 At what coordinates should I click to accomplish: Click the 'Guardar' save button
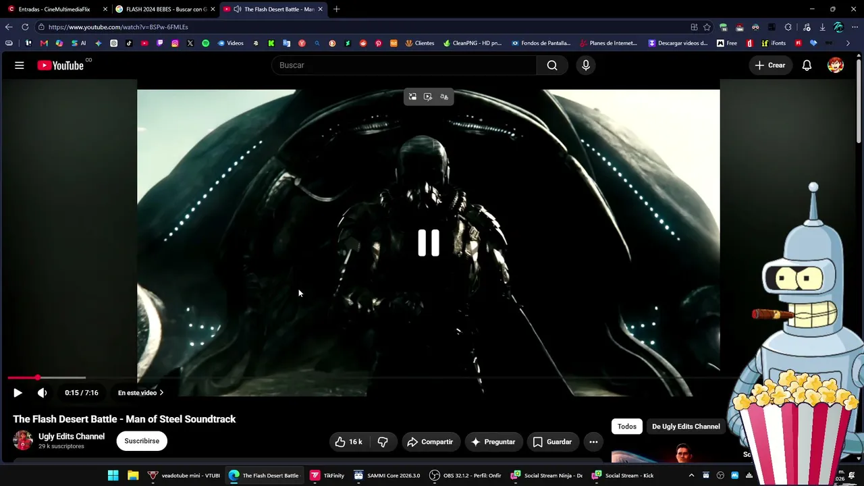(x=552, y=442)
